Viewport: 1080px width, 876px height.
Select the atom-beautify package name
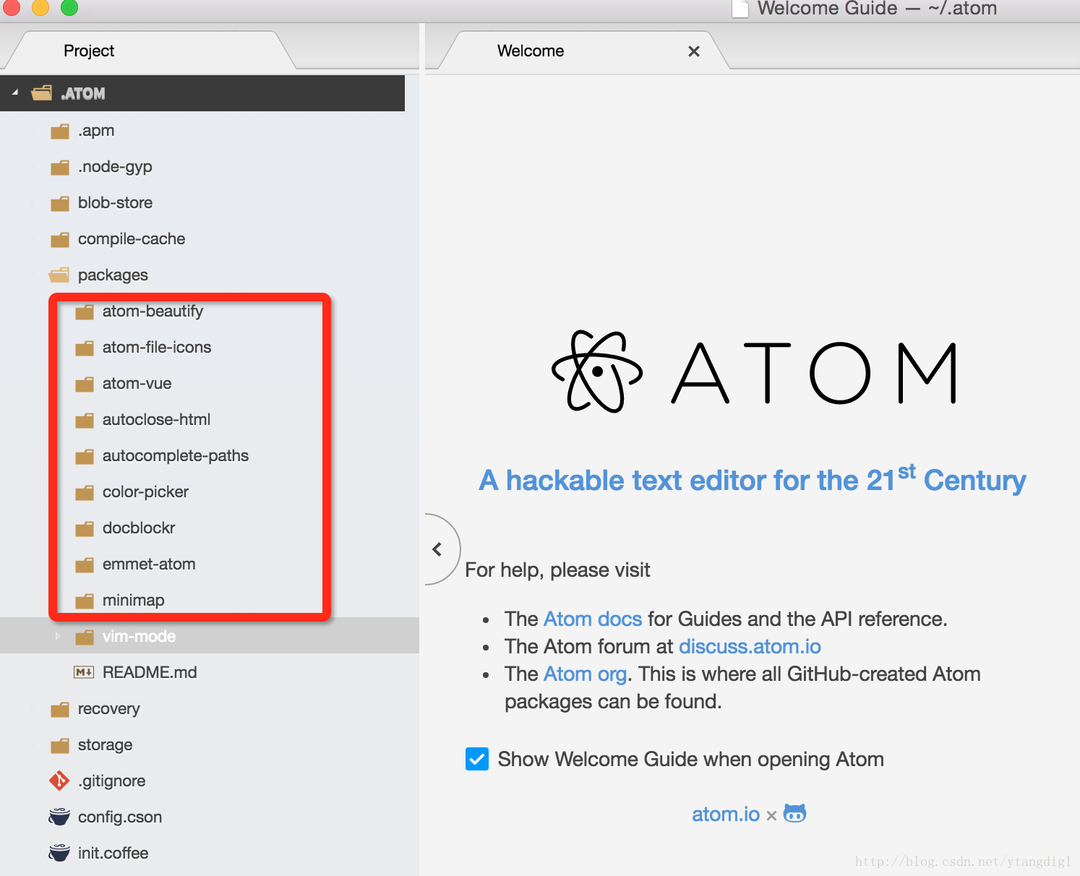[x=153, y=311]
